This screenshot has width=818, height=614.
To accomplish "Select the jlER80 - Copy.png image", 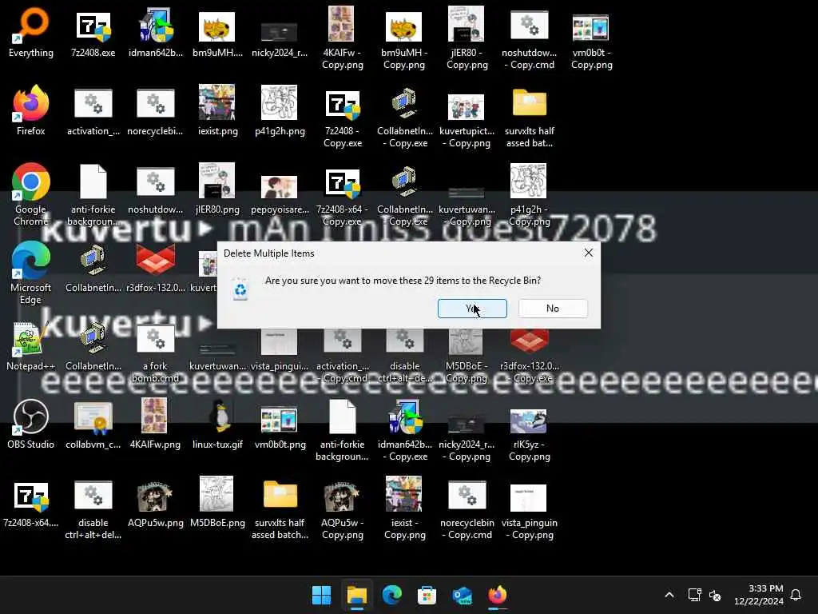I will click(467, 39).
